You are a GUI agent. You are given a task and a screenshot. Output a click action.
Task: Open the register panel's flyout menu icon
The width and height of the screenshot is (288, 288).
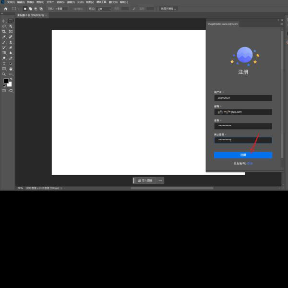(x=282, y=24)
